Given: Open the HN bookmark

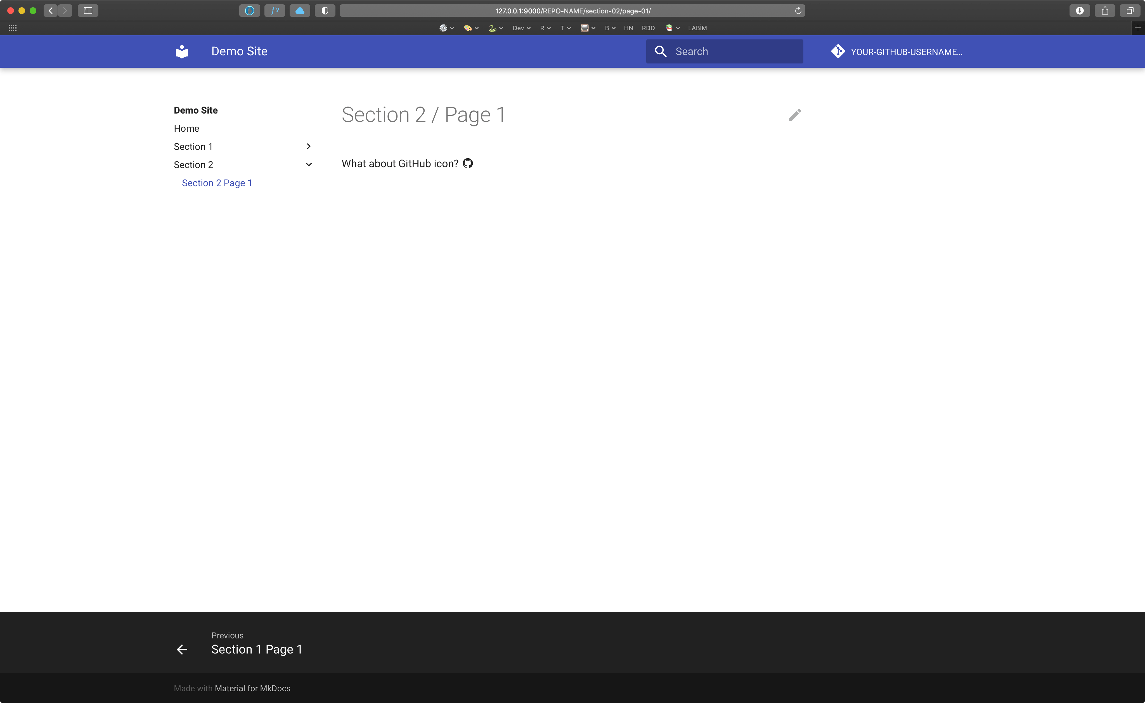Looking at the screenshot, I should [628, 28].
